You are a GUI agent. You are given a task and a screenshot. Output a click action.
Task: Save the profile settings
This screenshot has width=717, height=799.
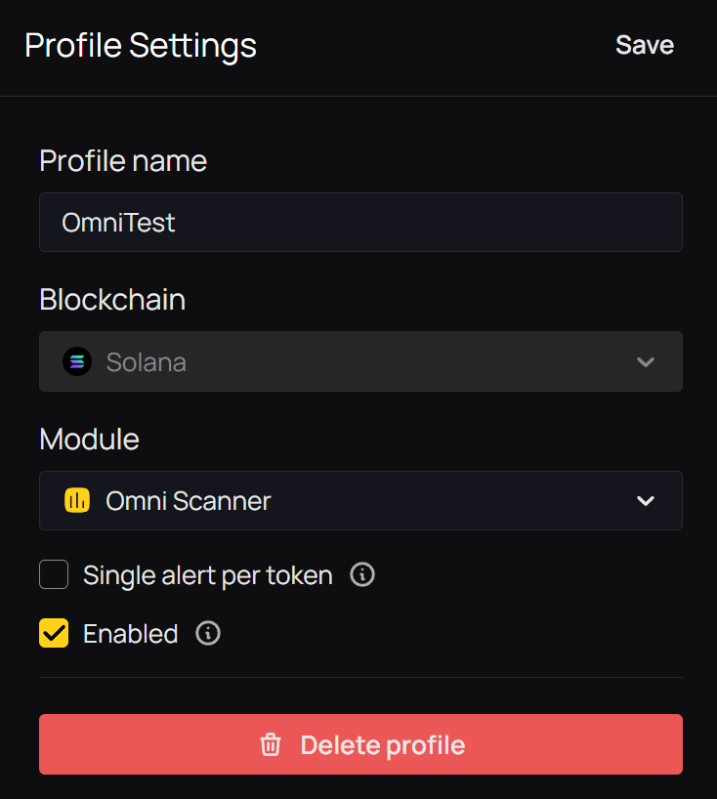click(645, 45)
